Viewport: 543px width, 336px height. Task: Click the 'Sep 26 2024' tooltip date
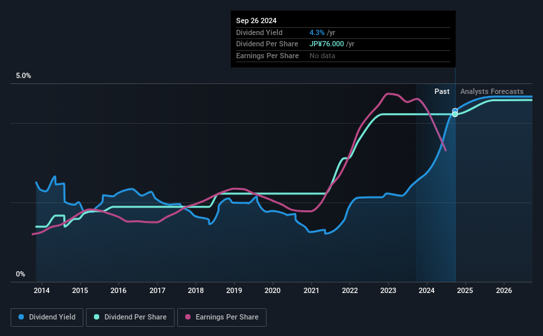click(x=256, y=21)
